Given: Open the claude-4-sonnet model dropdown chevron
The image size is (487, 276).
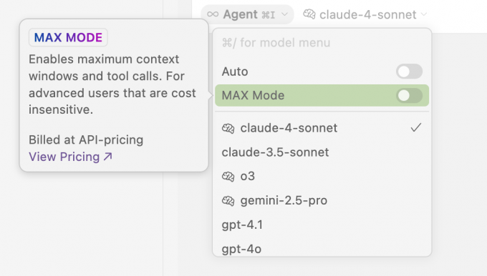Looking at the screenshot, I should click(x=424, y=14).
